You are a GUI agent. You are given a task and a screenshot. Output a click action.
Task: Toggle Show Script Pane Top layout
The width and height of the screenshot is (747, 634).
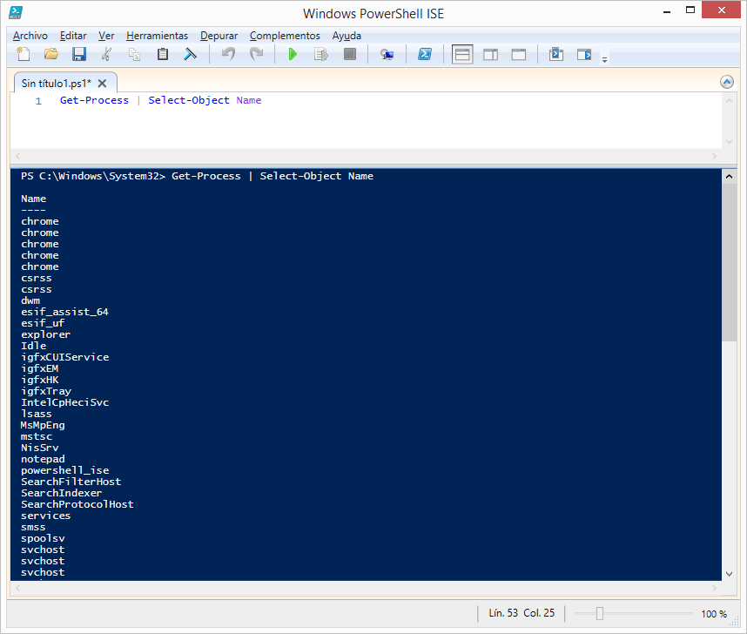coord(462,54)
